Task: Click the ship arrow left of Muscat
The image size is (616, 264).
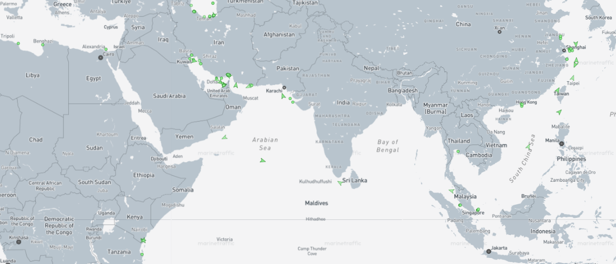Action: [236, 85]
